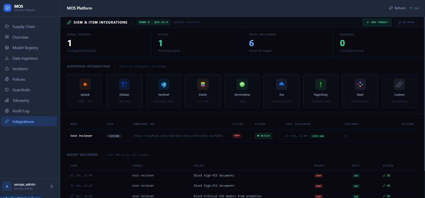
Task: Click the secops_admin avatar
Action: click(7, 186)
